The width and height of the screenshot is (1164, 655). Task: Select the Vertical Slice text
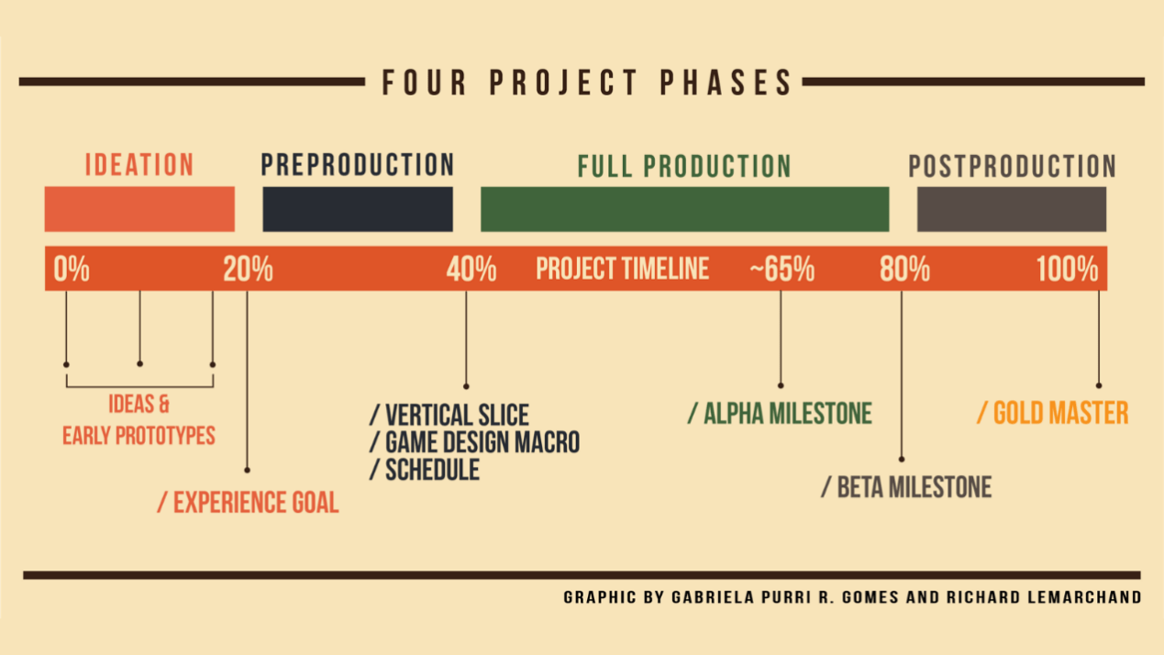pos(449,415)
